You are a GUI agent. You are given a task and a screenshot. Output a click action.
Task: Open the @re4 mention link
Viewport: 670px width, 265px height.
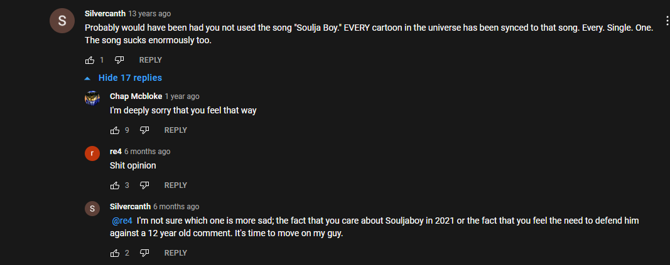pyautogui.click(x=122, y=221)
